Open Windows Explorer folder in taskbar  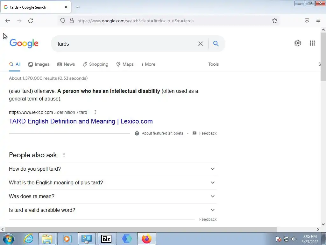tap(47, 239)
